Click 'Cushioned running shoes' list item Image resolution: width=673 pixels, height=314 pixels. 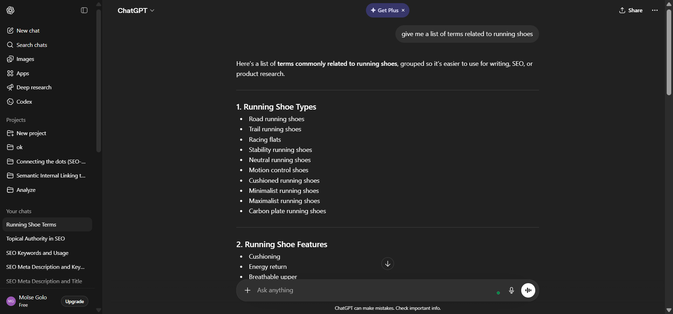point(284,181)
